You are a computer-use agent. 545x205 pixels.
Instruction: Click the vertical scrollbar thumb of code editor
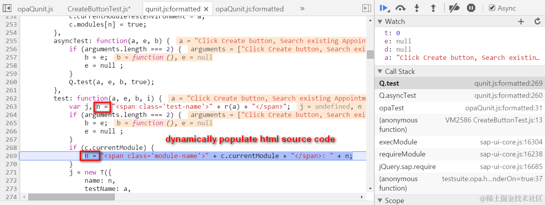(x=370, y=54)
